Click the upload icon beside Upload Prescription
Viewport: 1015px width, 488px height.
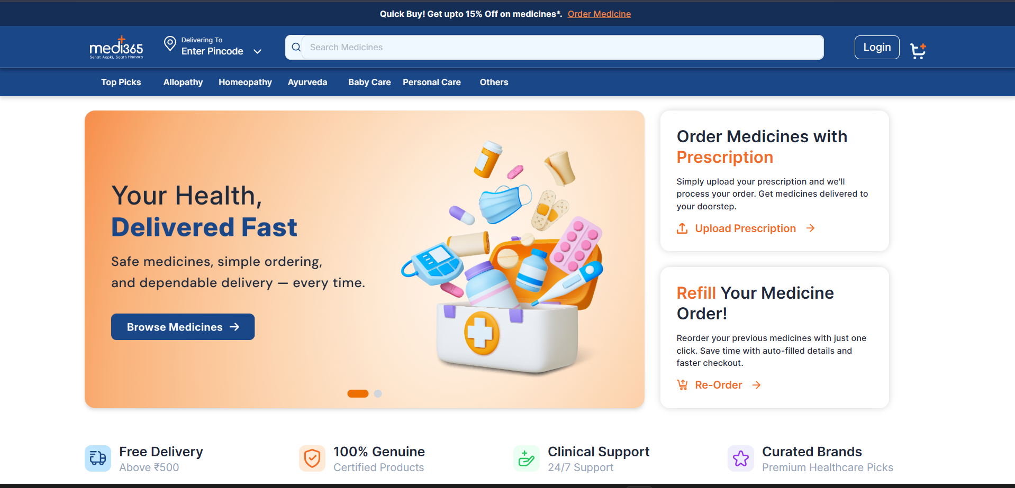coord(682,228)
